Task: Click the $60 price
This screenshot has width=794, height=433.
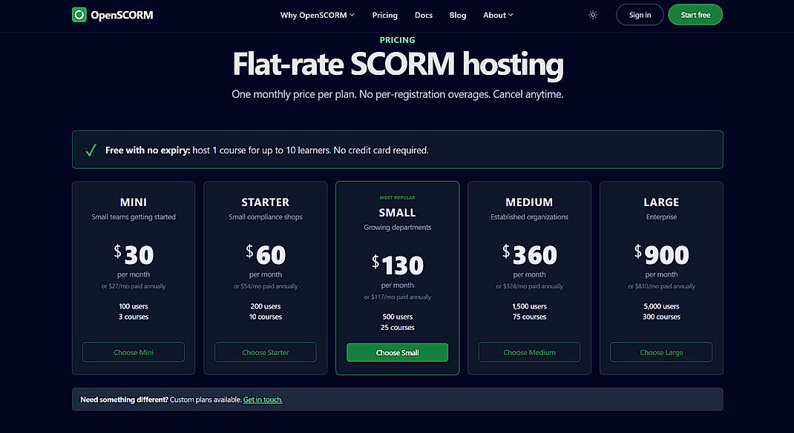Action: point(266,254)
